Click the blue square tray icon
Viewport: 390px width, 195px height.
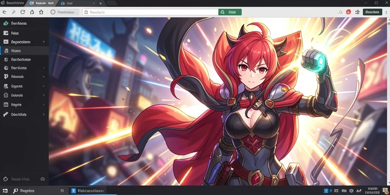coord(326,191)
